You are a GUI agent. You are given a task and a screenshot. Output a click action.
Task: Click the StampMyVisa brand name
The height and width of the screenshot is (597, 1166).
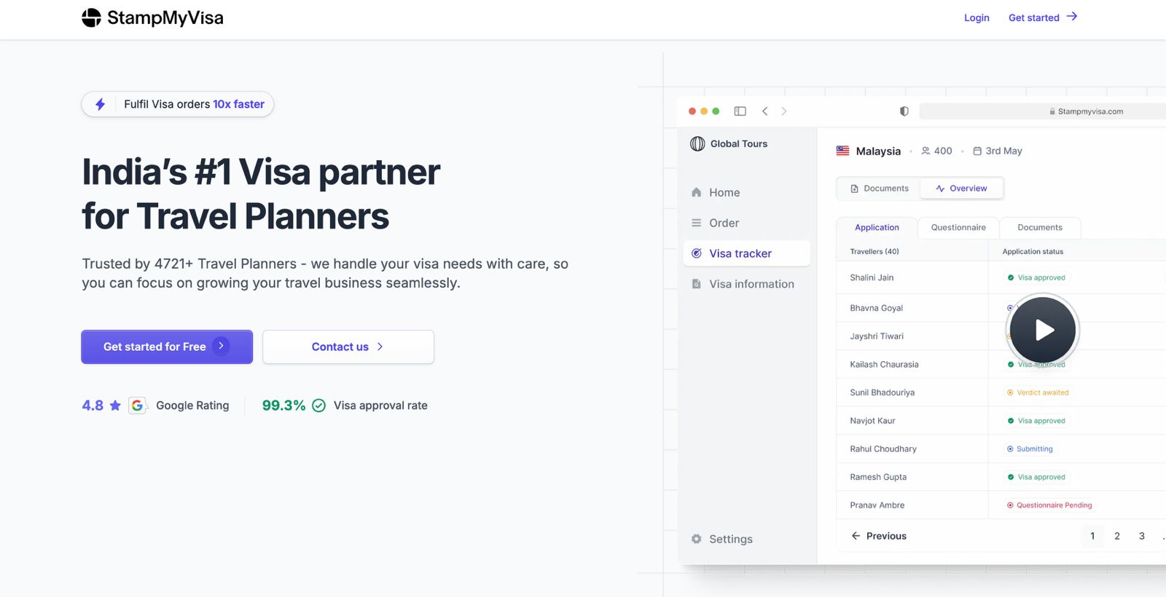tap(165, 17)
